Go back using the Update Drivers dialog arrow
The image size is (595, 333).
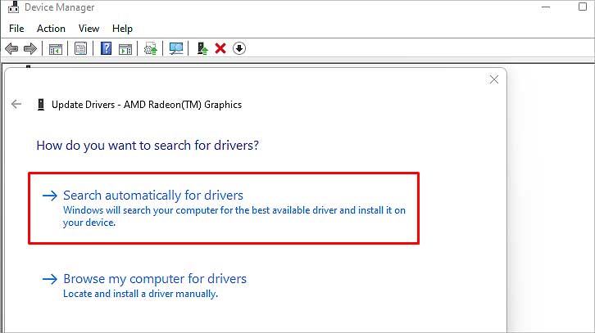(x=16, y=104)
